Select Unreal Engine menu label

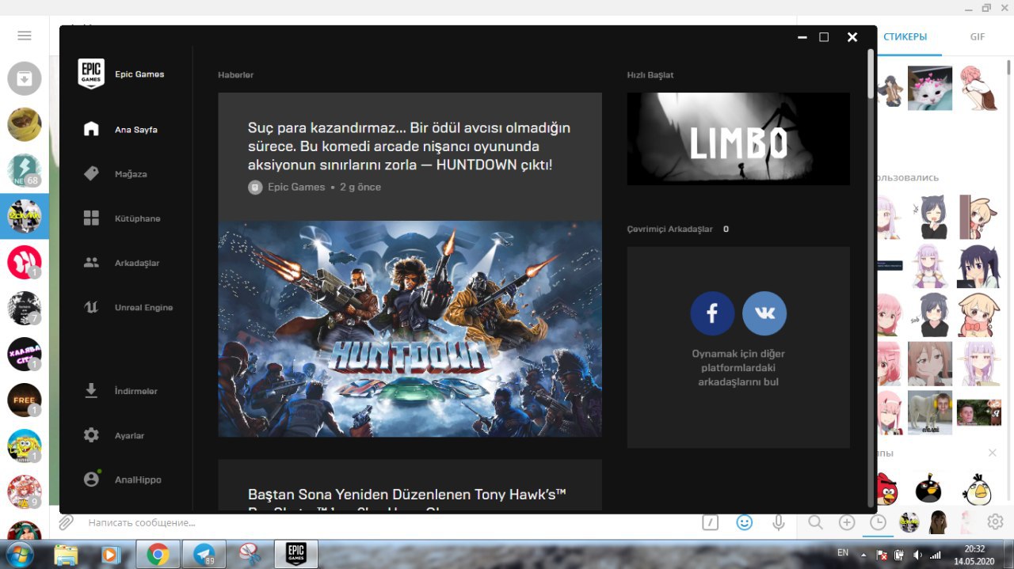[x=143, y=308]
